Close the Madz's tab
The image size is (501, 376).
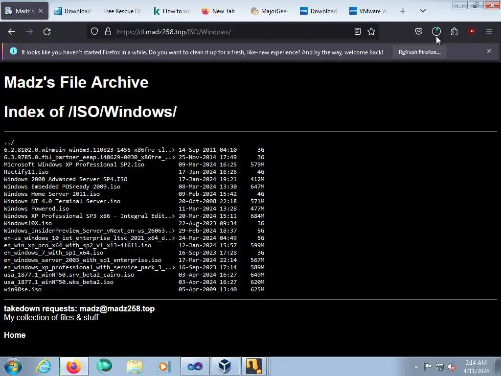[41, 11]
